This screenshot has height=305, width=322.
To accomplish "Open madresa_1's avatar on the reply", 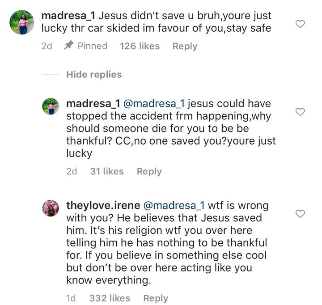I will point(51,107).
